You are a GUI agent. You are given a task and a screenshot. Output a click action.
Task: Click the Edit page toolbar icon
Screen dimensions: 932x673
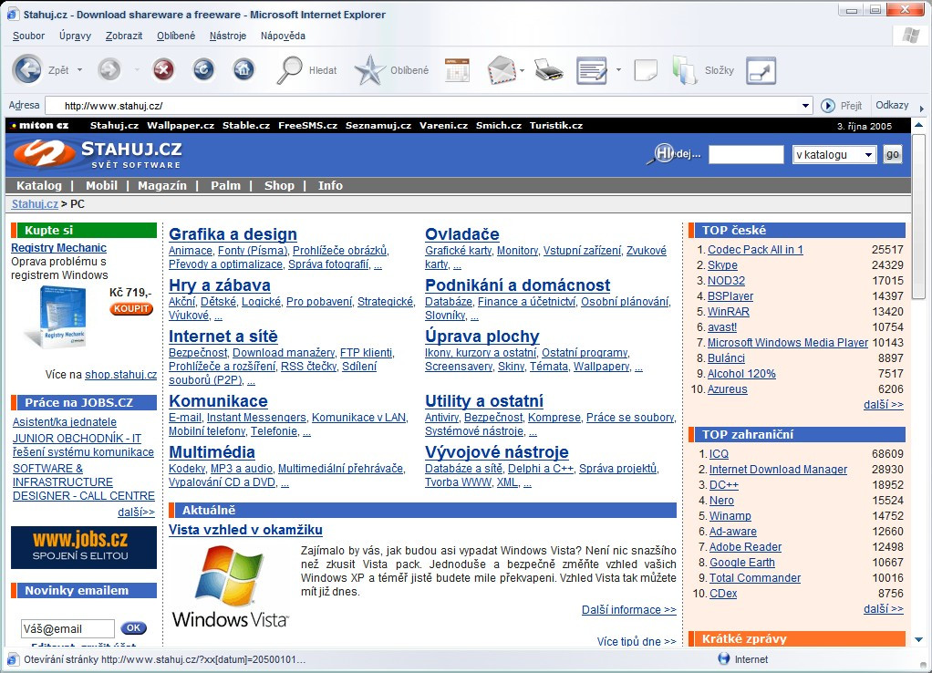[592, 70]
